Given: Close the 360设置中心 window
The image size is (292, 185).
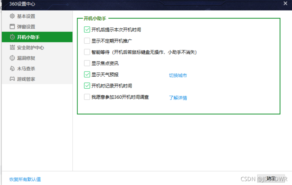Looking at the screenshot, I should [285, 3].
